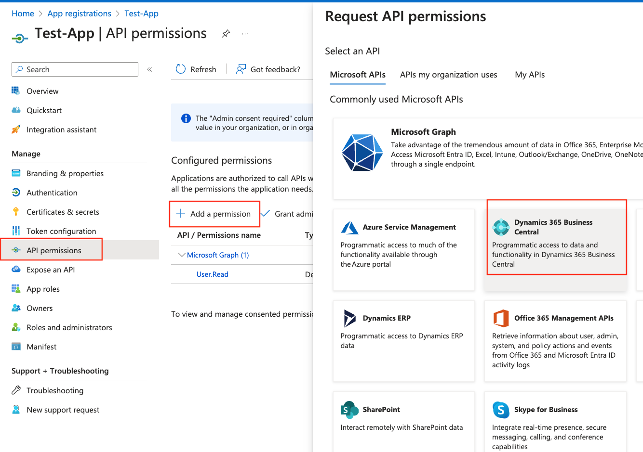This screenshot has height=452, width=643.
Task: Switch to the Microsoft APIs tab
Action: coord(358,75)
